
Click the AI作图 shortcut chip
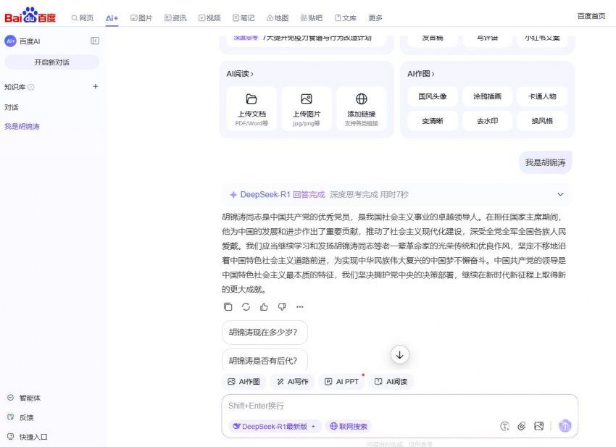tap(244, 381)
